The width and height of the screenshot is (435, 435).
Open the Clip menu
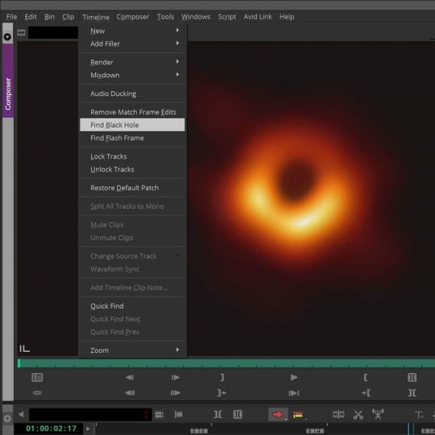(x=68, y=17)
